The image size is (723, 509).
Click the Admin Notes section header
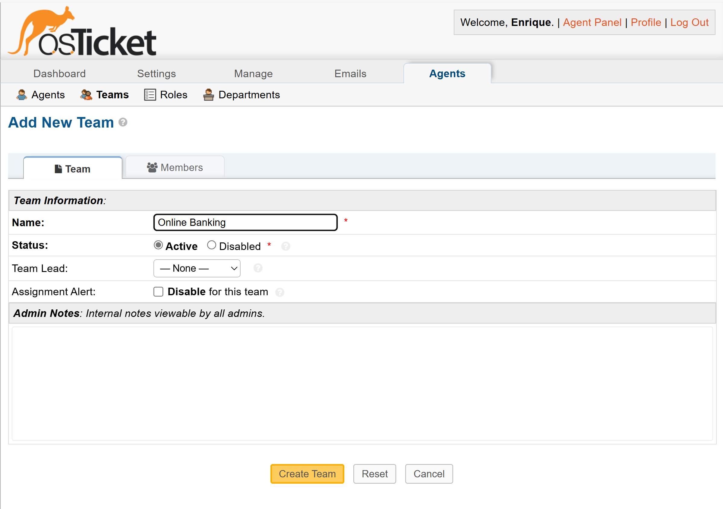pyautogui.click(x=362, y=313)
